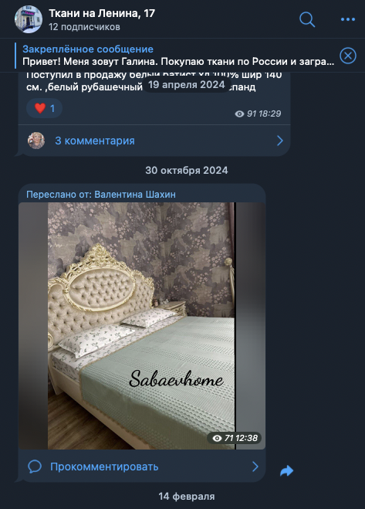Expand comment section via Прокомментировать chevron
The height and width of the screenshot is (509, 365).
pyautogui.click(x=255, y=467)
